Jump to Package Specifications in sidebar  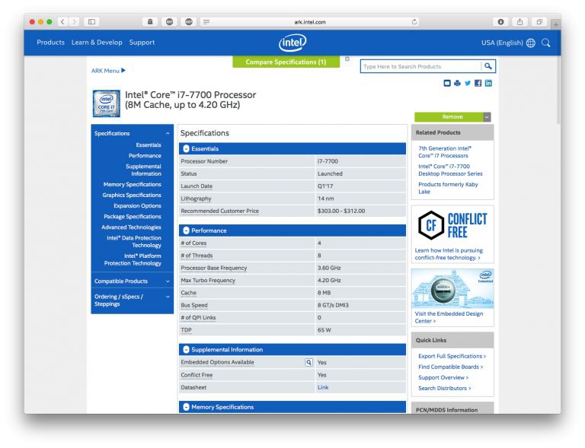coord(133,217)
